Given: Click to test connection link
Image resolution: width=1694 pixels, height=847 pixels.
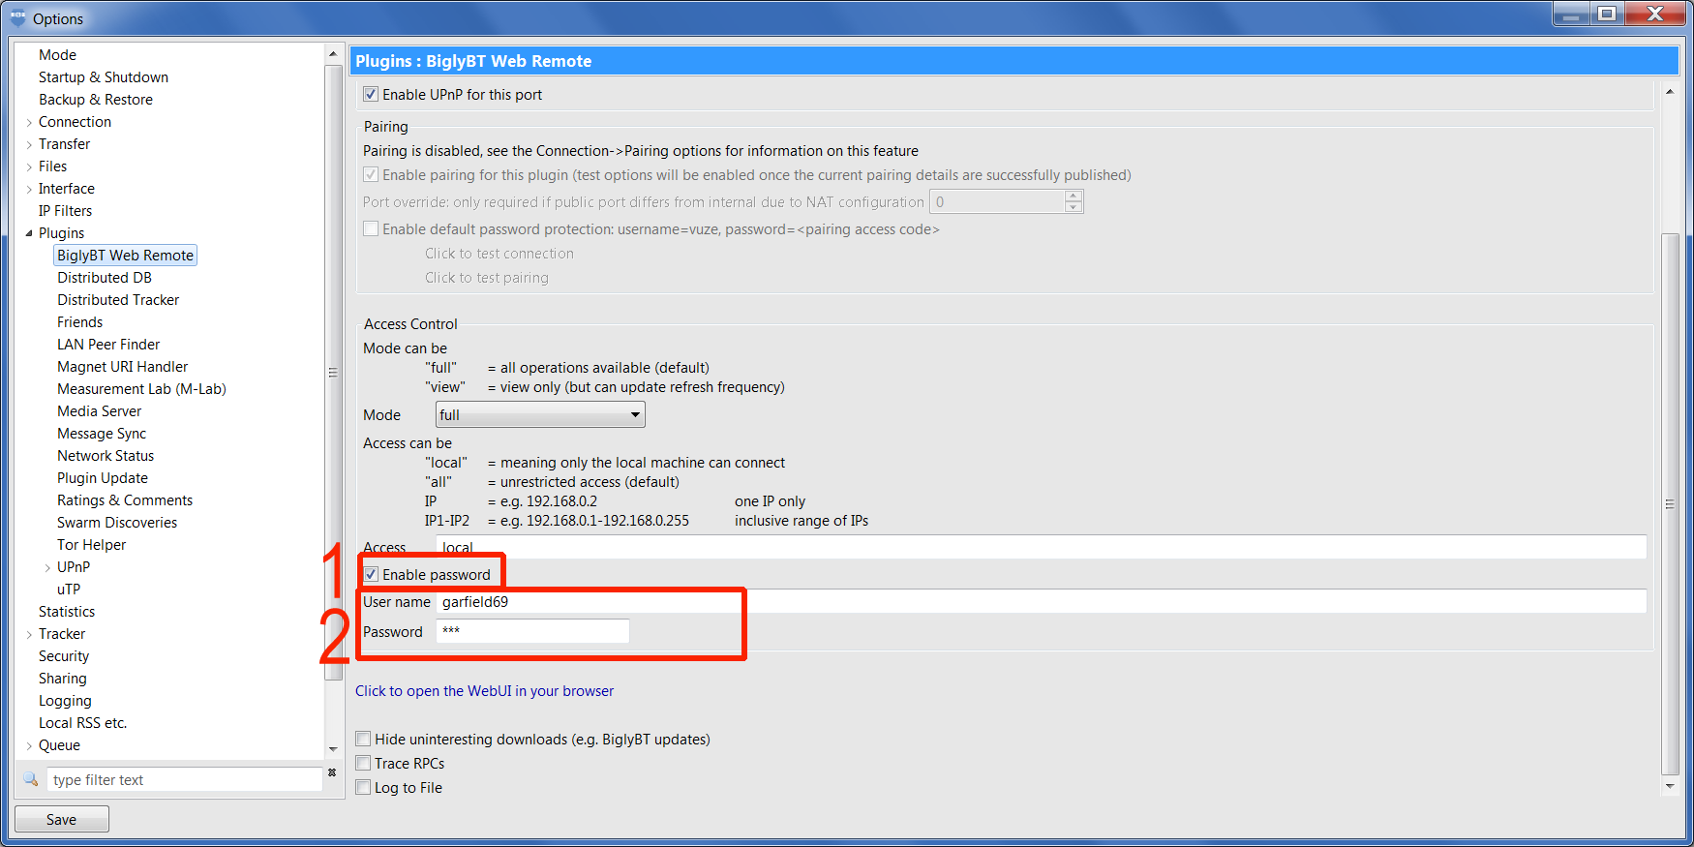Looking at the screenshot, I should click(x=499, y=254).
